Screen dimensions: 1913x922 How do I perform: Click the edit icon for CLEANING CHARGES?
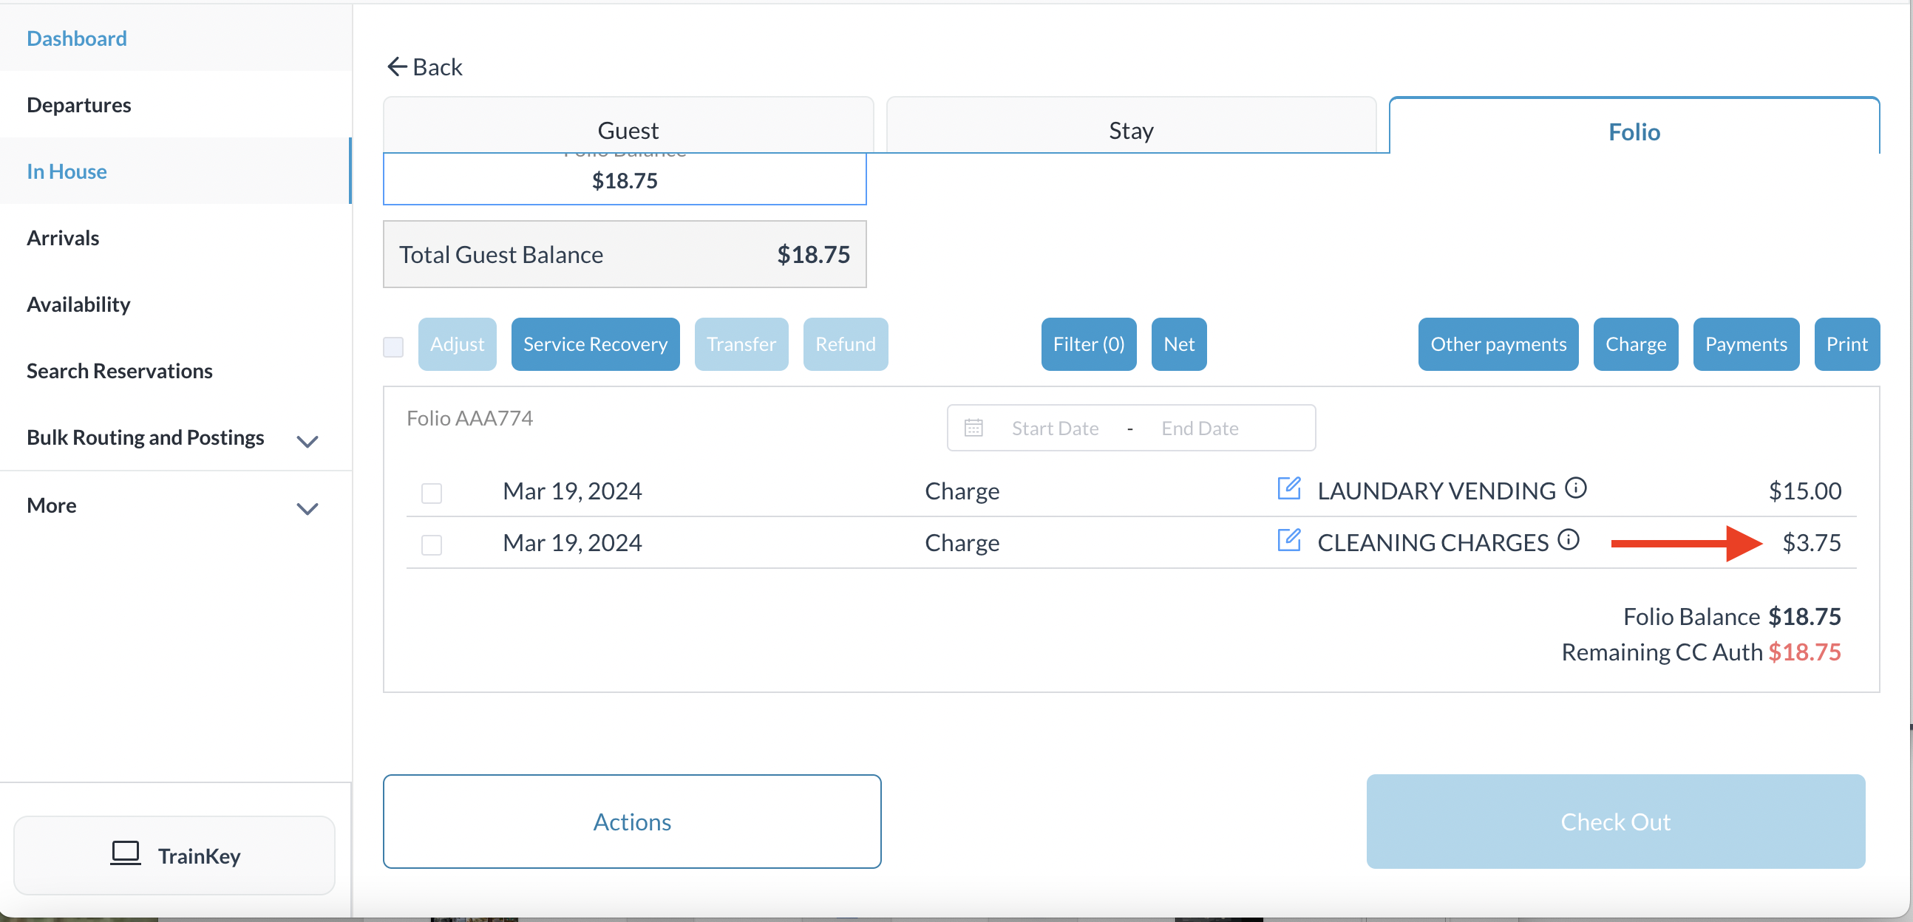(x=1288, y=541)
